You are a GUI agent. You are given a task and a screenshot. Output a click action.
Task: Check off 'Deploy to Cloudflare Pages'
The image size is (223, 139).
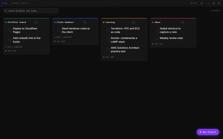[10, 30]
